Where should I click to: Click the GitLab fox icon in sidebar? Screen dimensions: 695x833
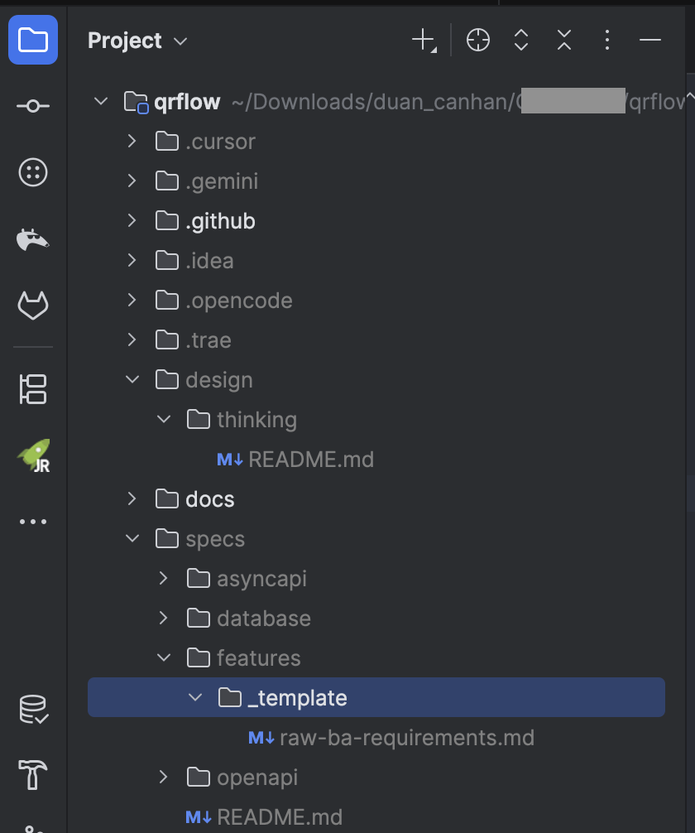pos(33,306)
